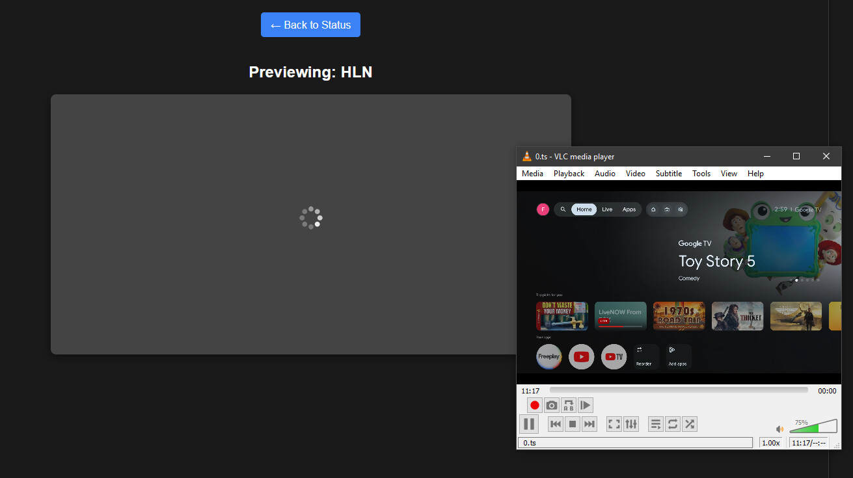Click the VLC window resize grip
Screen dimensions: 853x478
tap(837, 445)
